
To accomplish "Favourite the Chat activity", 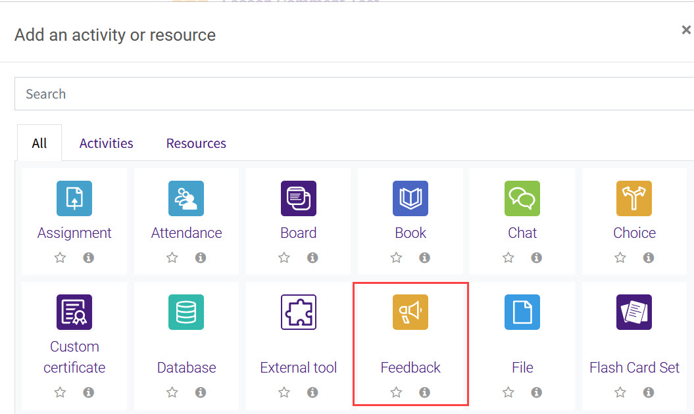I will (x=508, y=258).
